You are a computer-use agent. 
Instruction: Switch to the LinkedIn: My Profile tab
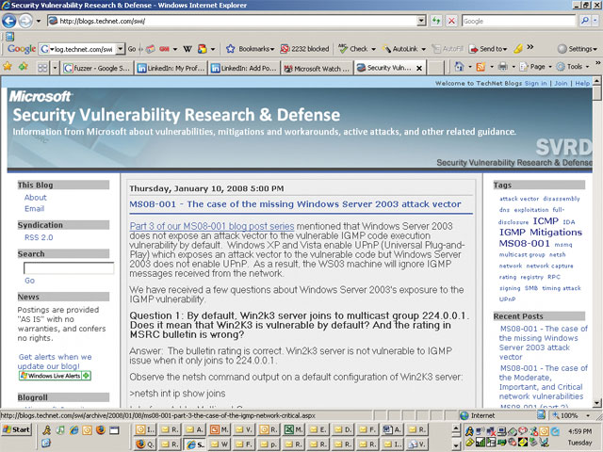pyautogui.click(x=171, y=69)
